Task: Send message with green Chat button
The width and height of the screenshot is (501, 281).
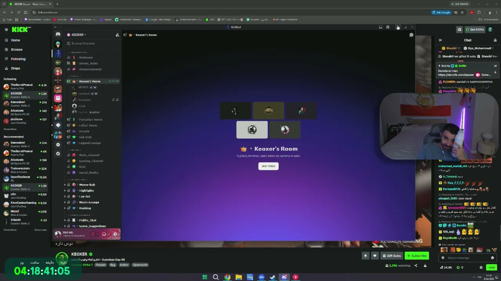Action: [x=492, y=267]
